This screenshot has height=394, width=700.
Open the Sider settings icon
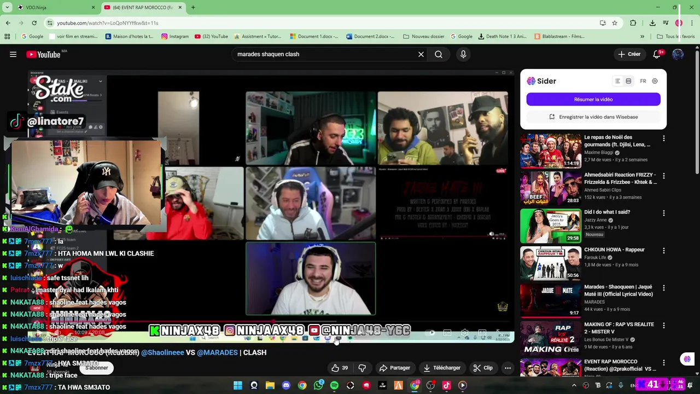[655, 81]
